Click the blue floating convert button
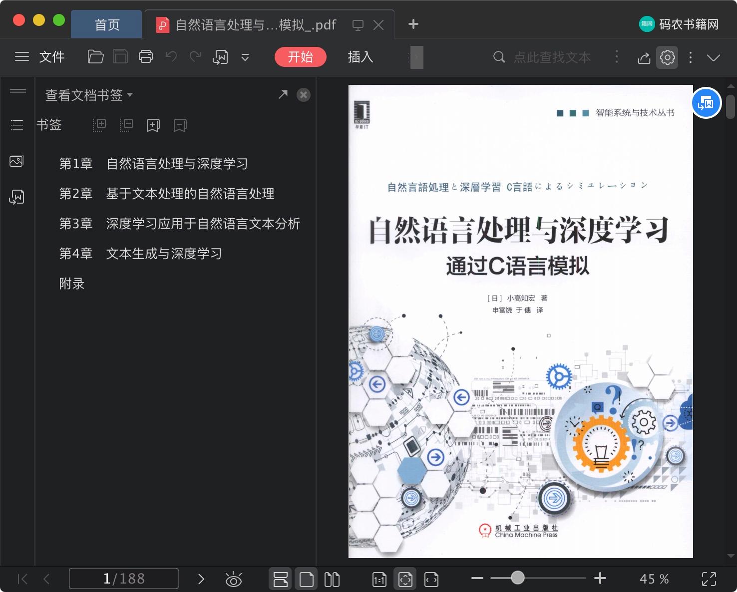 pyautogui.click(x=707, y=103)
